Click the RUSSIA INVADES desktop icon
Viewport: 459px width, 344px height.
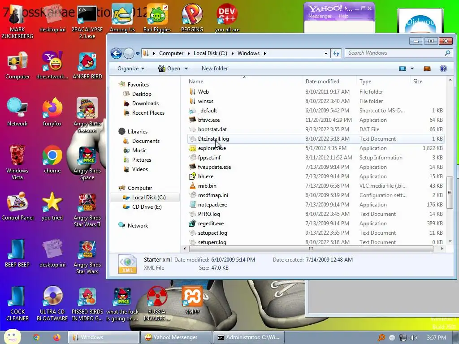tap(157, 304)
